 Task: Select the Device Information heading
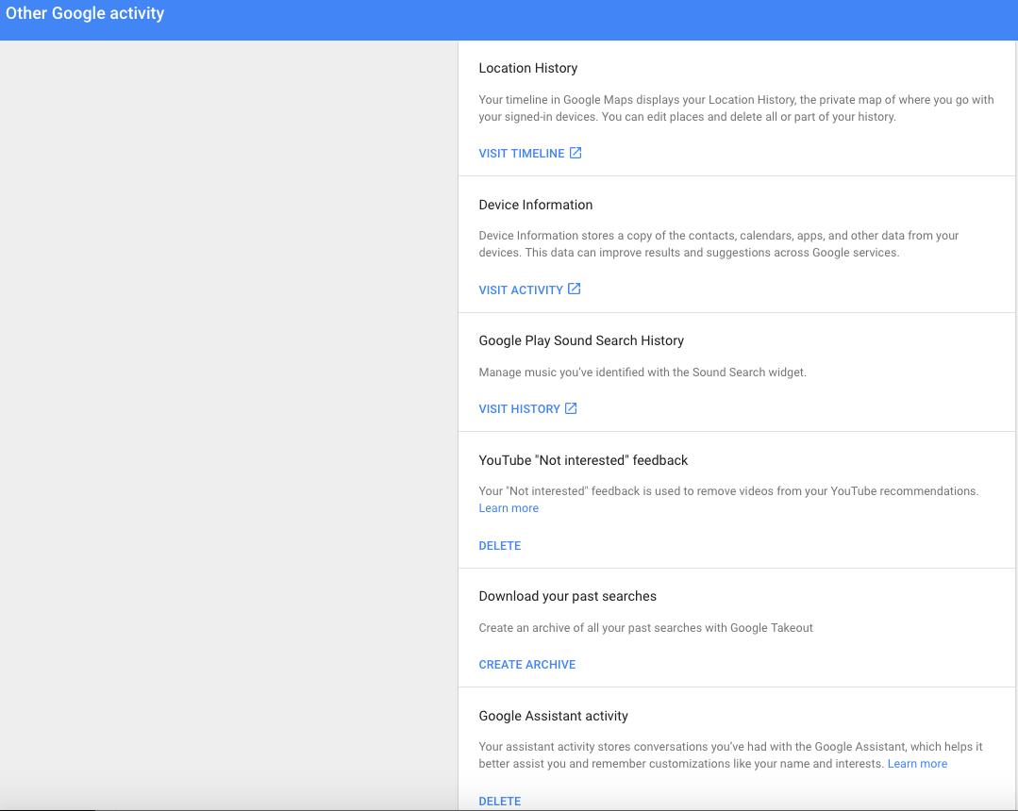pyautogui.click(x=535, y=205)
